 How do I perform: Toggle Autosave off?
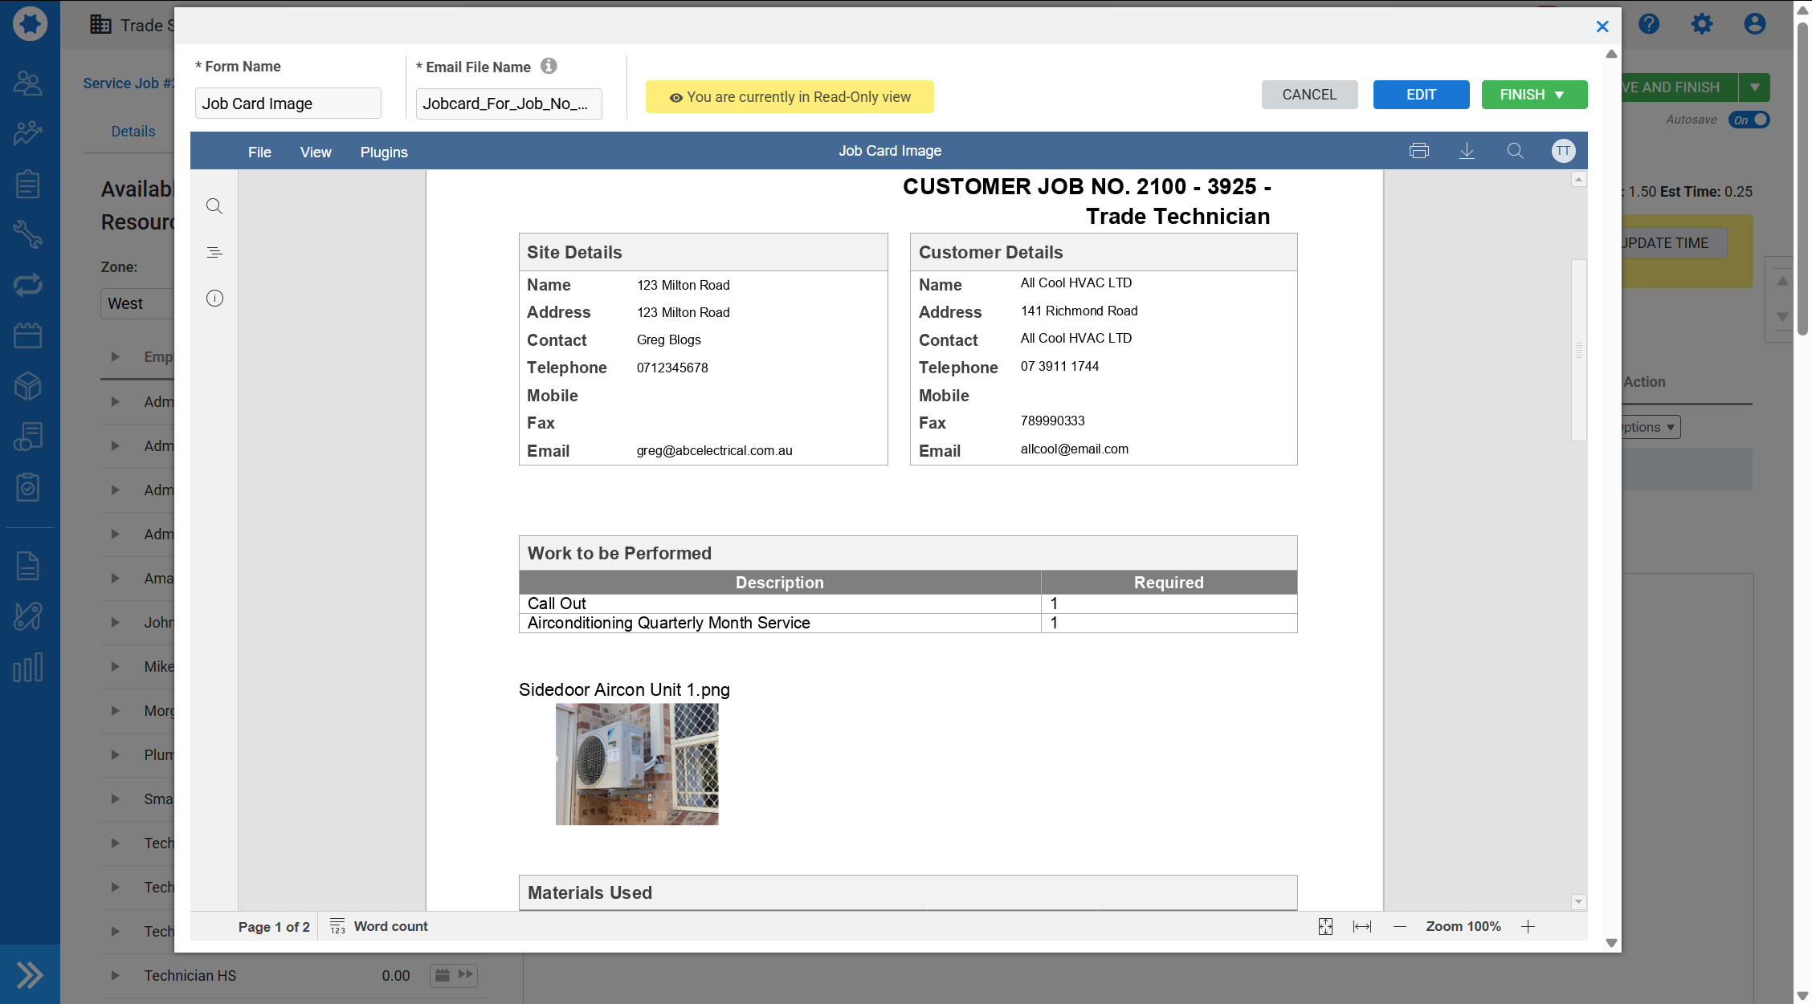pos(1750,120)
